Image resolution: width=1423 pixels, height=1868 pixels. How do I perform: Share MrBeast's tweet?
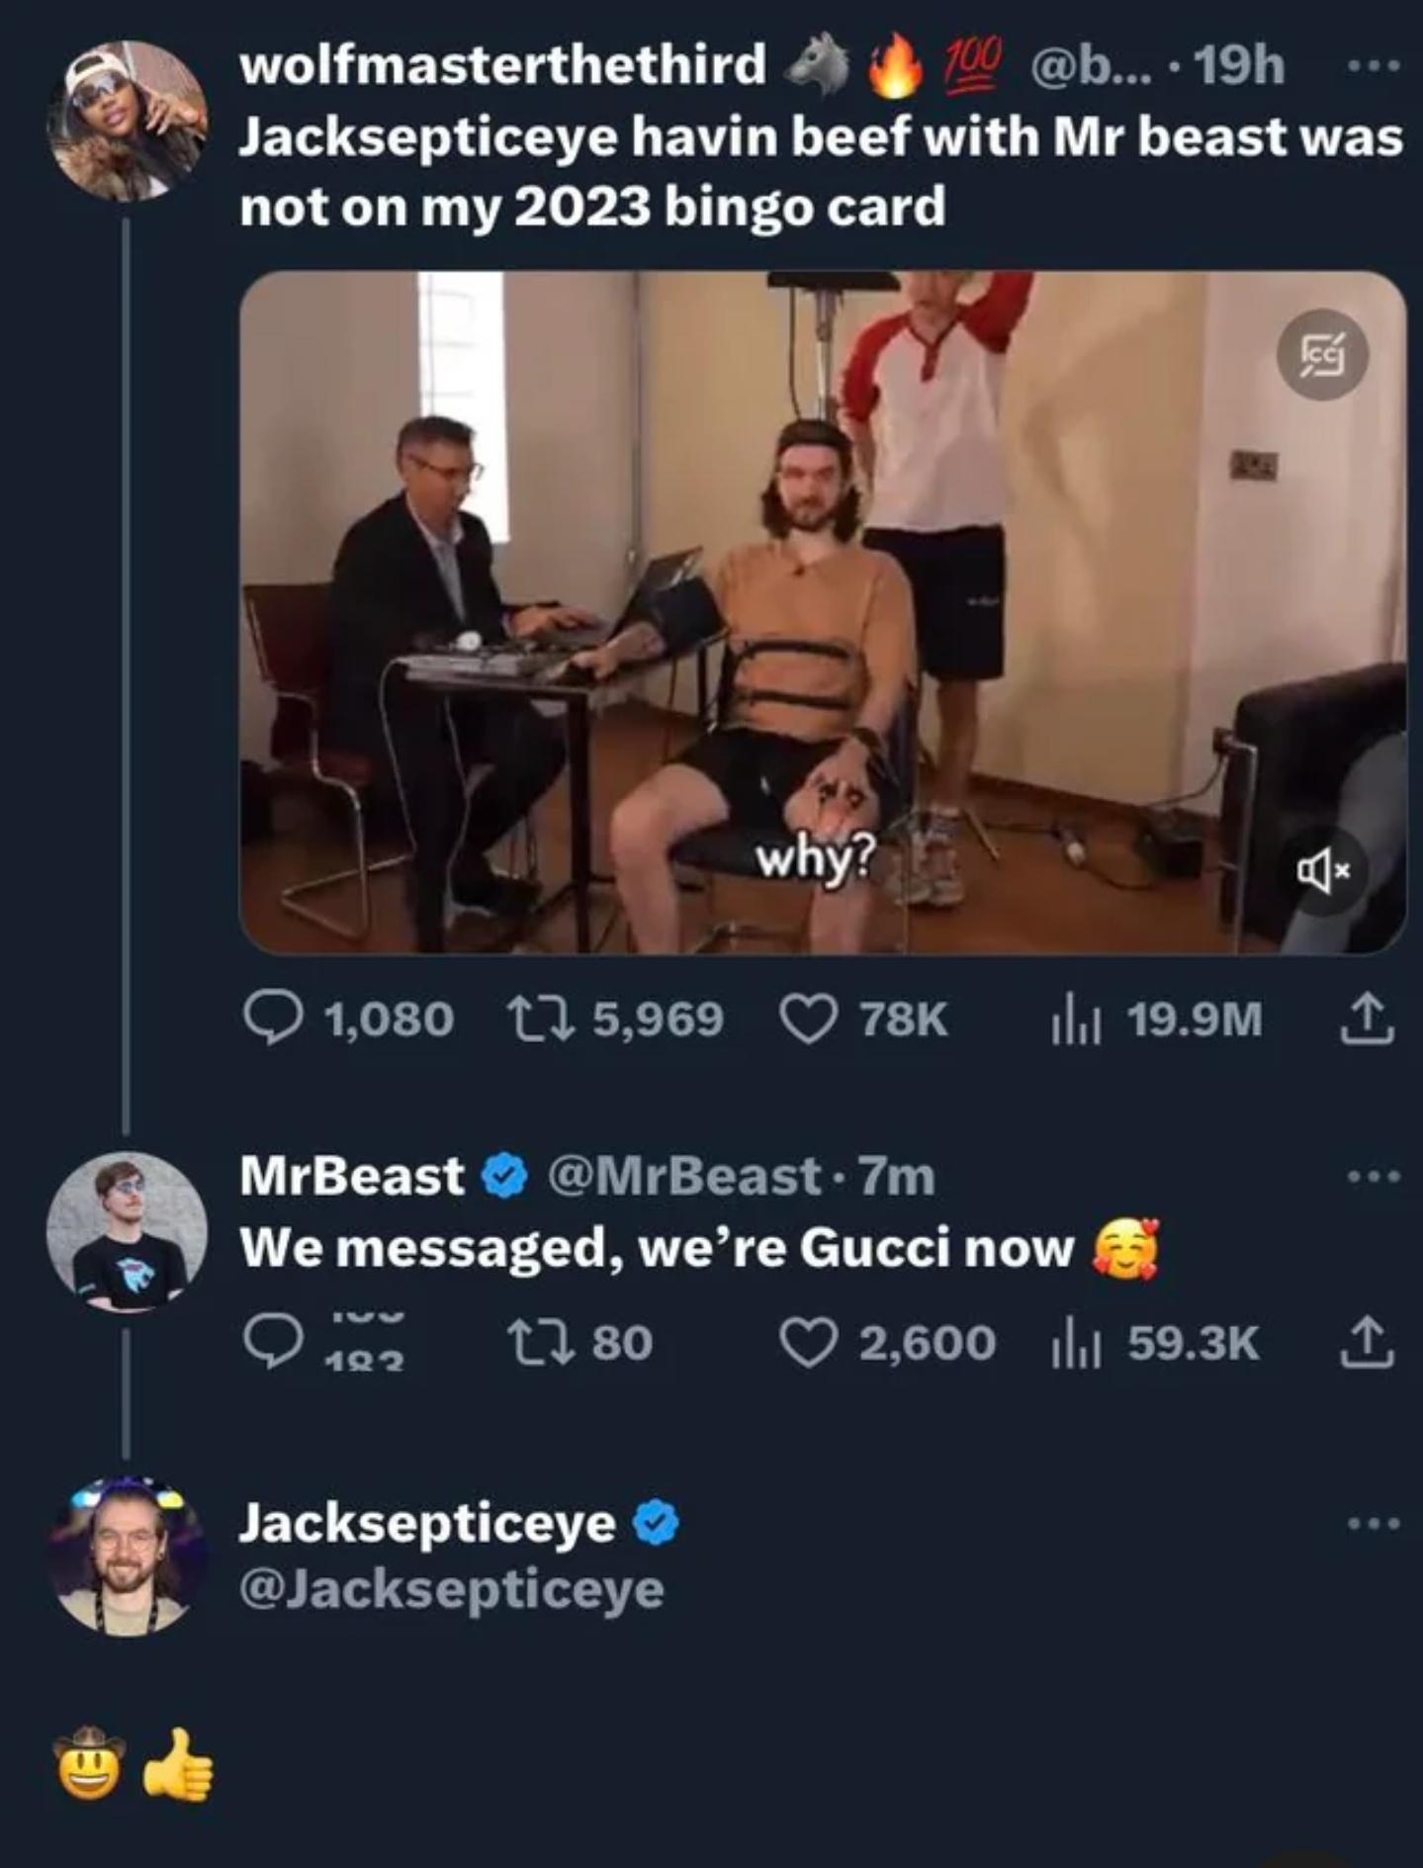[1367, 1342]
